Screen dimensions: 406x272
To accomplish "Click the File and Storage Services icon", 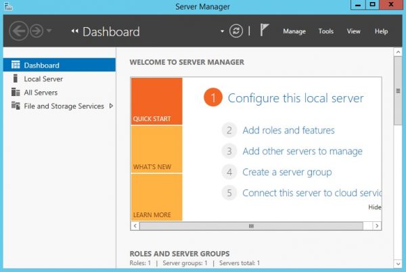I will tap(16, 106).
